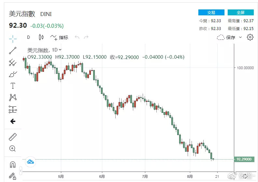Click the 6月 date axis label
This screenshot has height=182, width=258.
click(x=102, y=176)
